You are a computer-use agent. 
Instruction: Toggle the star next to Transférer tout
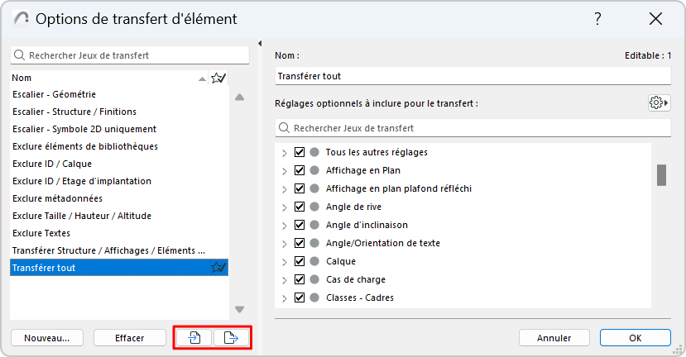point(218,267)
